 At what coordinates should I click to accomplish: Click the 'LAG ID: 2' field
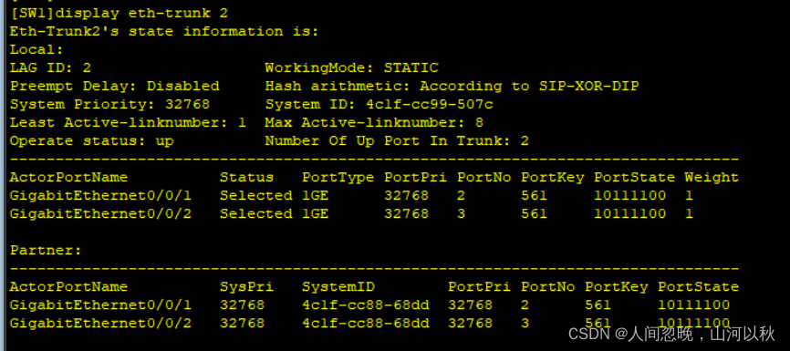pyautogui.click(x=50, y=67)
